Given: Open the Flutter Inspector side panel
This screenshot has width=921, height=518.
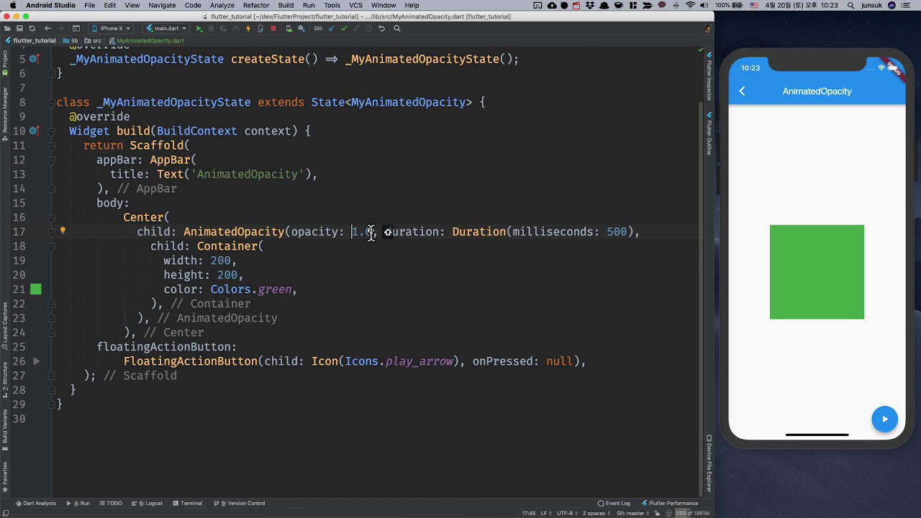Looking at the screenshot, I should 709,76.
